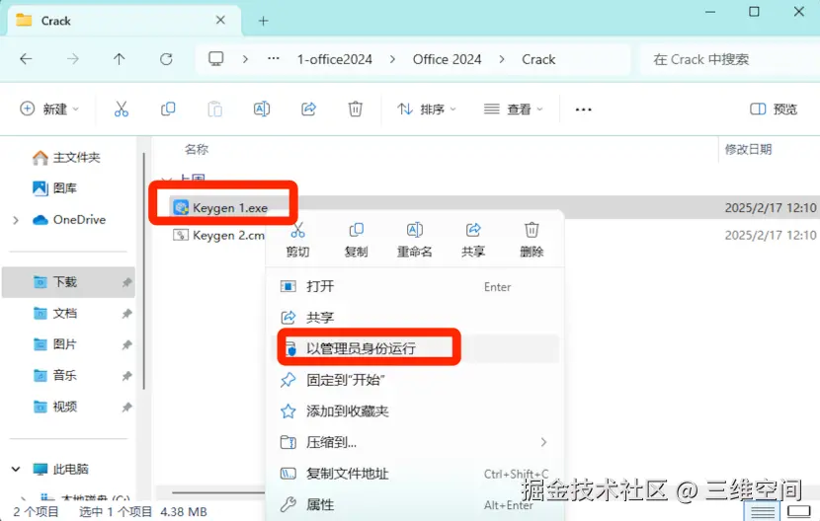Click the toolbar Rename icon

[x=262, y=109]
